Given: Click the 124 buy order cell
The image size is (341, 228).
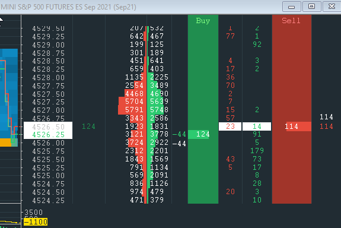Looking at the screenshot, I should tap(199, 134).
